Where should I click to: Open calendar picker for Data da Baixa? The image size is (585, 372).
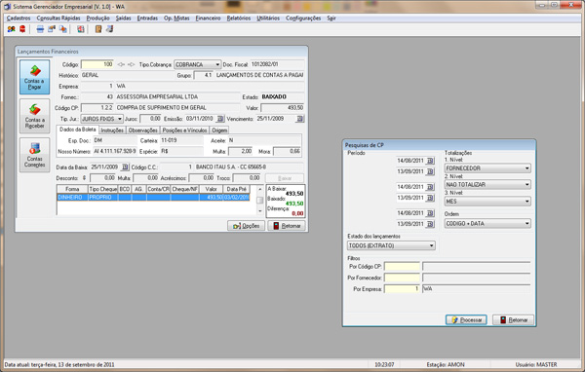click(125, 167)
